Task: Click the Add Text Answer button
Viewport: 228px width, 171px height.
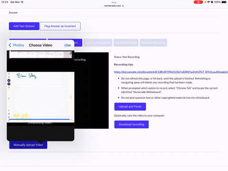Action: pos(24,26)
